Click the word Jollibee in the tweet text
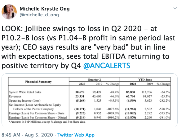The height and width of the screenshot is (139, 181). [x=38, y=29]
